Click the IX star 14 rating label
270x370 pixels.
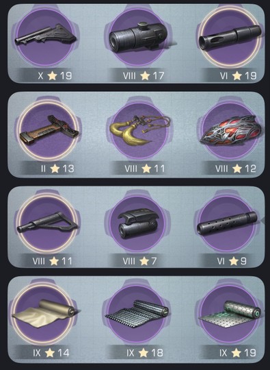(51, 353)
